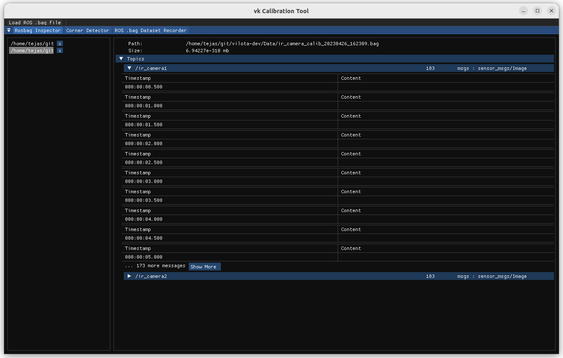
Task: Click timestamp 000:00:05.000
Action: [x=144, y=257]
